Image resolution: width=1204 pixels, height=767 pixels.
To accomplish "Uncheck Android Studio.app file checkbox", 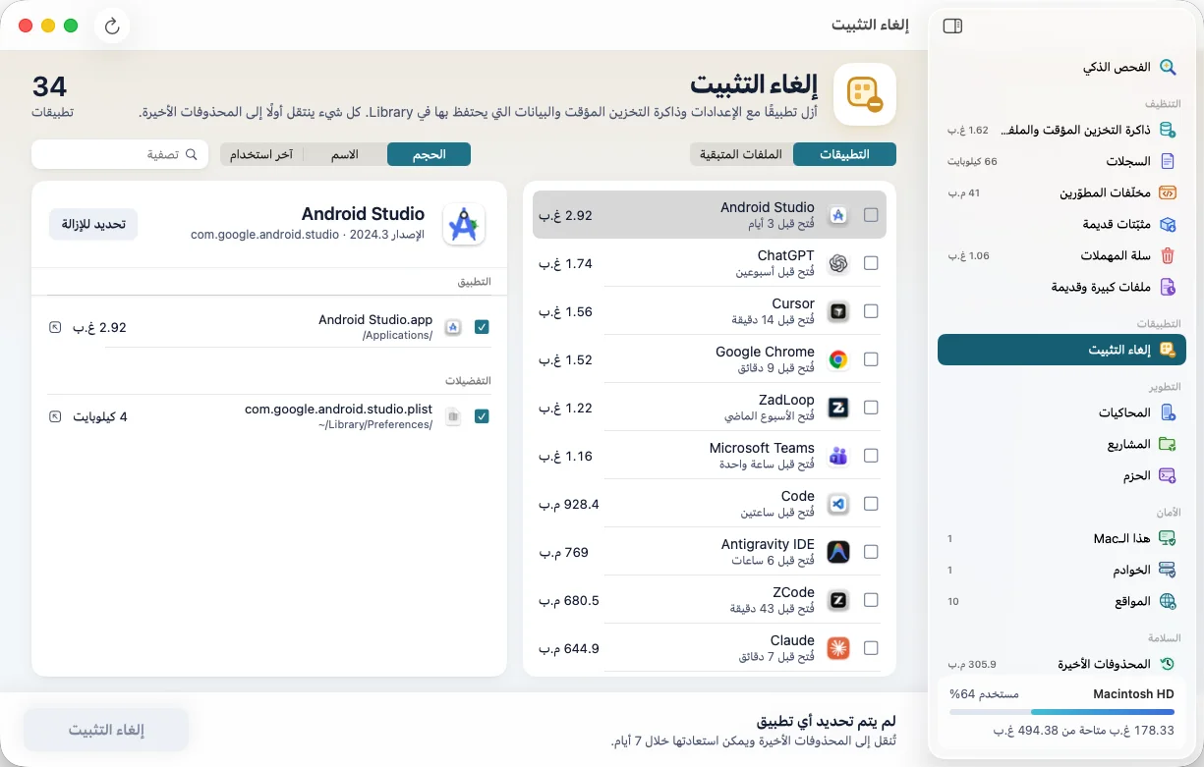I will 482,327.
